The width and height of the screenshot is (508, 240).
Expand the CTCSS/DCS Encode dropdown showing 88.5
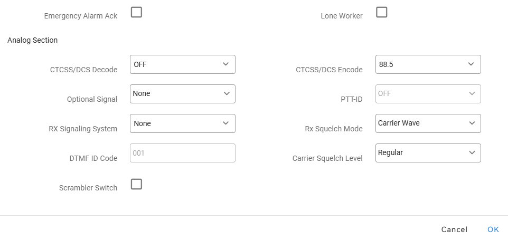click(428, 64)
